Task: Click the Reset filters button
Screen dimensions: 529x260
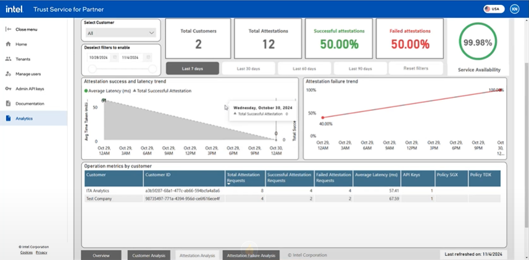Action: (x=415, y=68)
